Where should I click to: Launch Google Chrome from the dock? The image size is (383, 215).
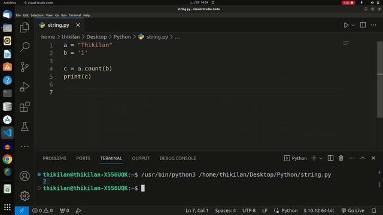pyautogui.click(x=7, y=159)
